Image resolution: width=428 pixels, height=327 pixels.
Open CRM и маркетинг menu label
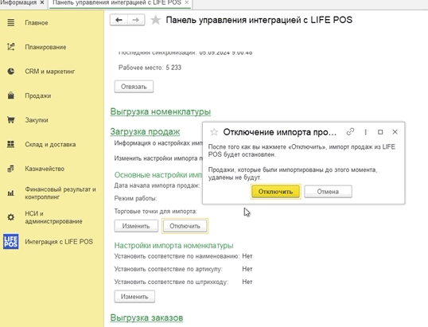50,72
